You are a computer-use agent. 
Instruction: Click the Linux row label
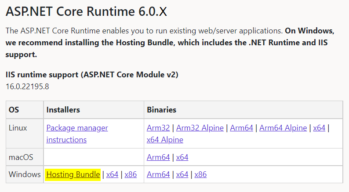(18, 128)
